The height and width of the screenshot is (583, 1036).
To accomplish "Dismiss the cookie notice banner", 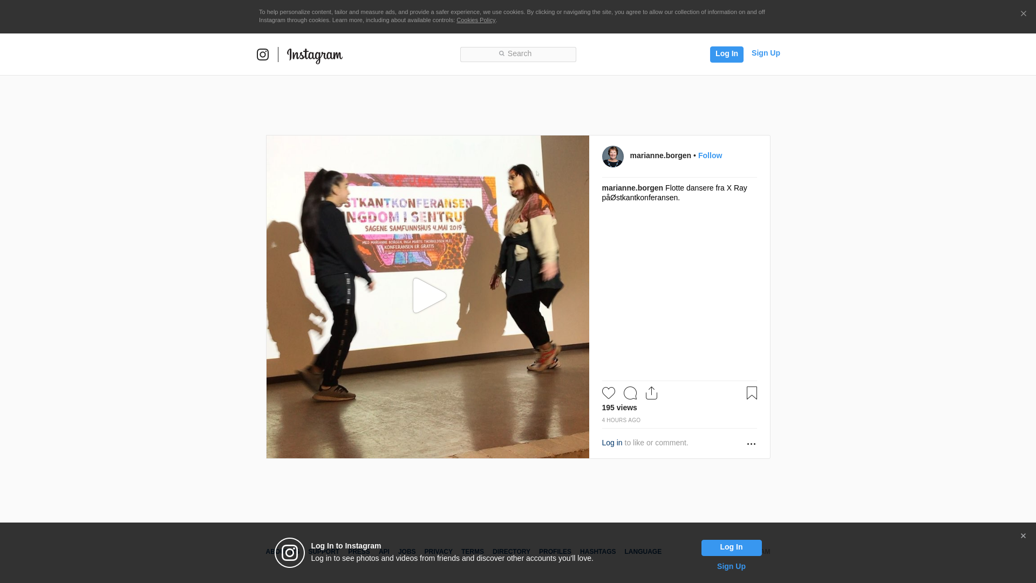I will (1023, 14).
